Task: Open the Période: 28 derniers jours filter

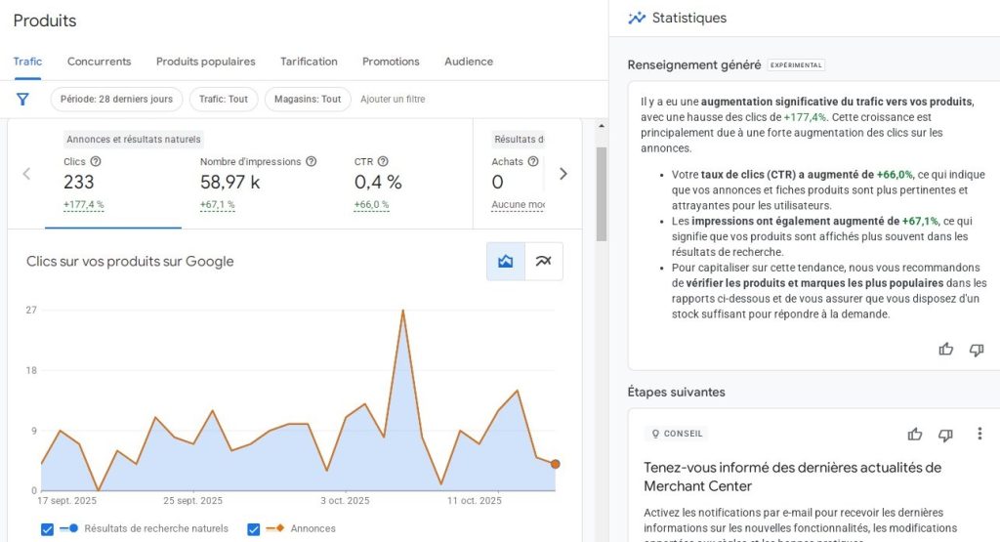Action: pyautogui.click(x=116, y=100)
